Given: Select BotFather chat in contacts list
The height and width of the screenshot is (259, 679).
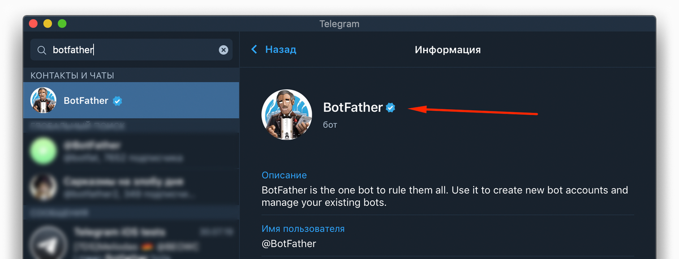Looking at the screenshot, I should coord(131,101).
